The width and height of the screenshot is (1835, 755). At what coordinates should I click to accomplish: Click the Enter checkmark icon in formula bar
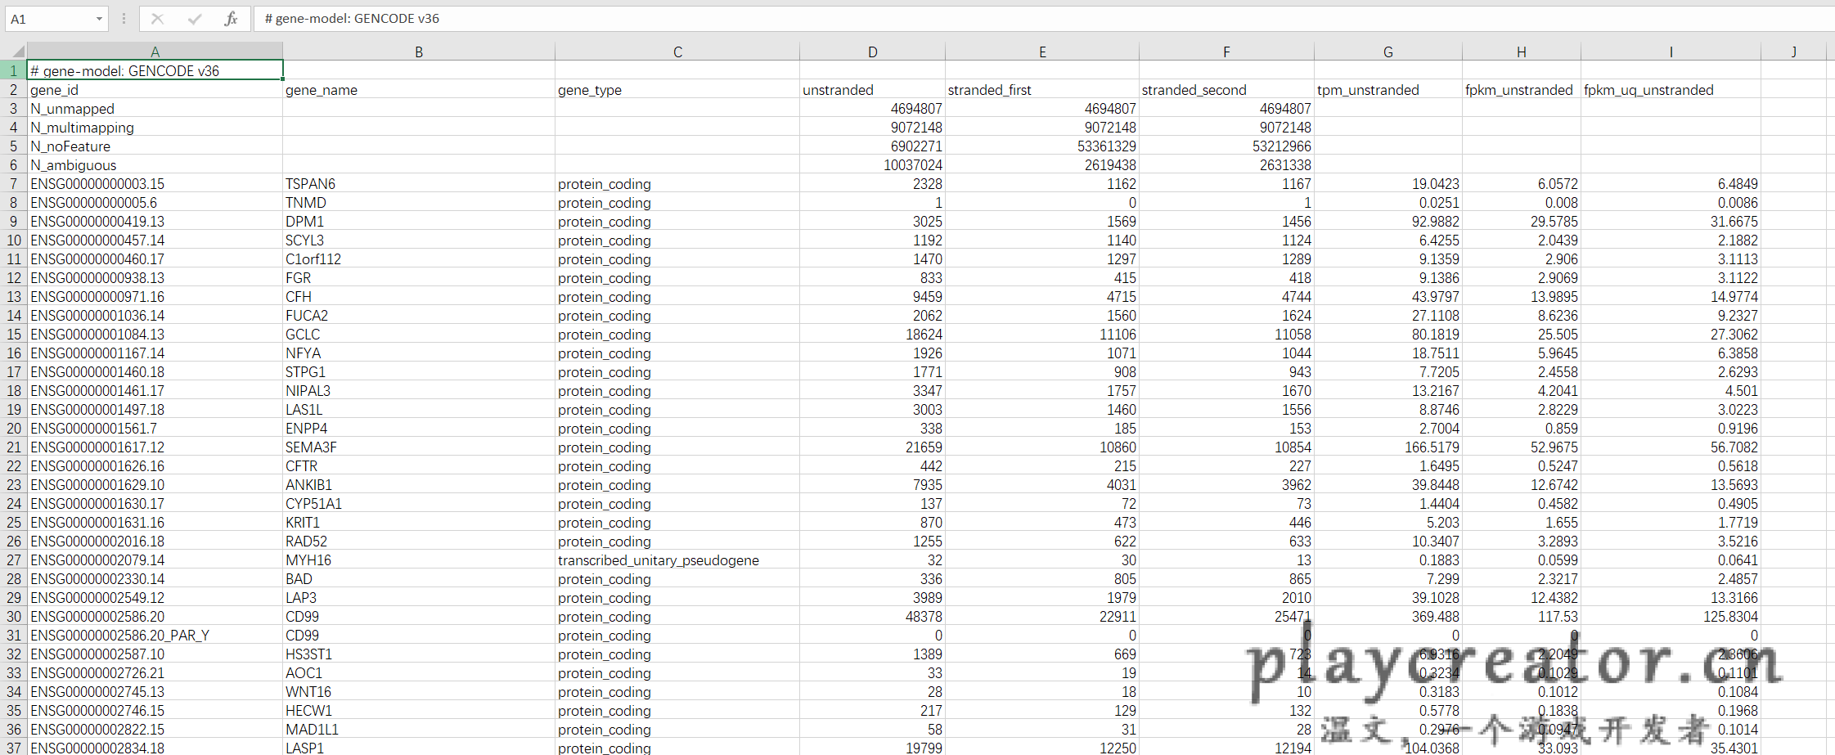click(x=194, y=19)
